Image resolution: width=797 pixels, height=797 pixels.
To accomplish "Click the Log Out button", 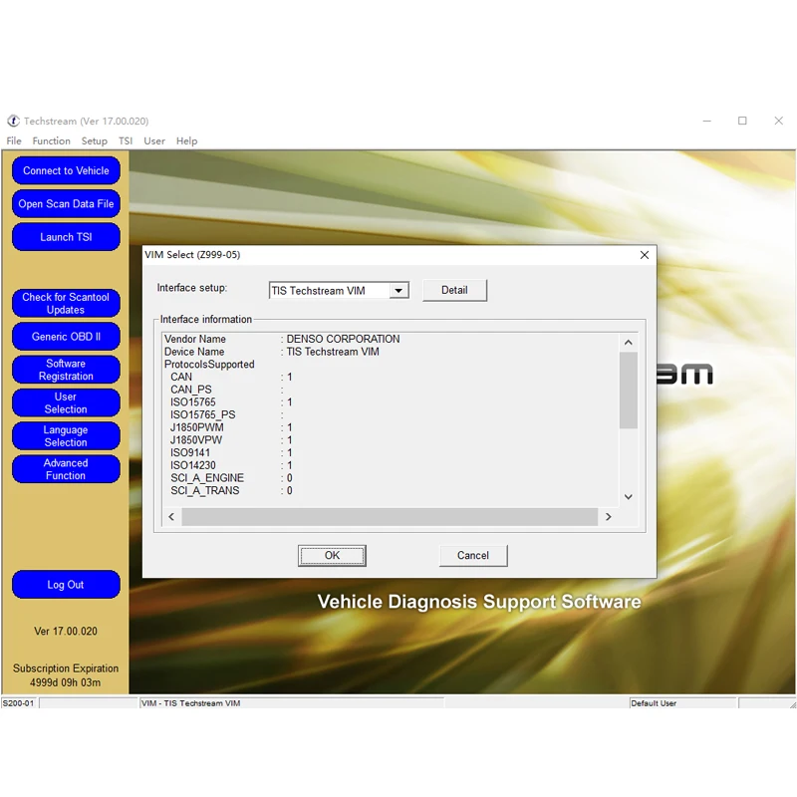I will coord(66,585).
